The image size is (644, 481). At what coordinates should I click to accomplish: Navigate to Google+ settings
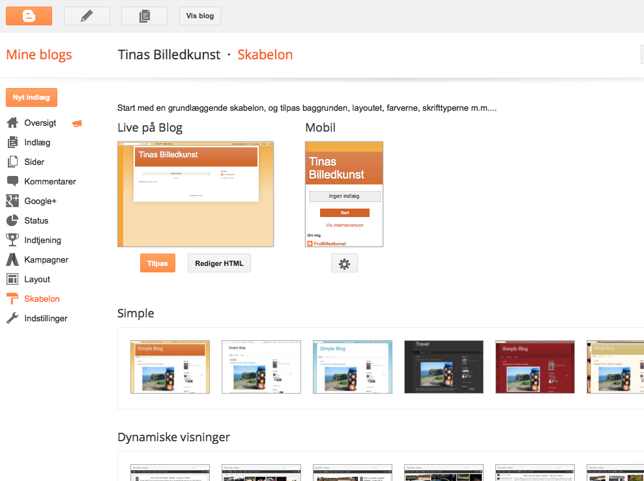point(40,201)
